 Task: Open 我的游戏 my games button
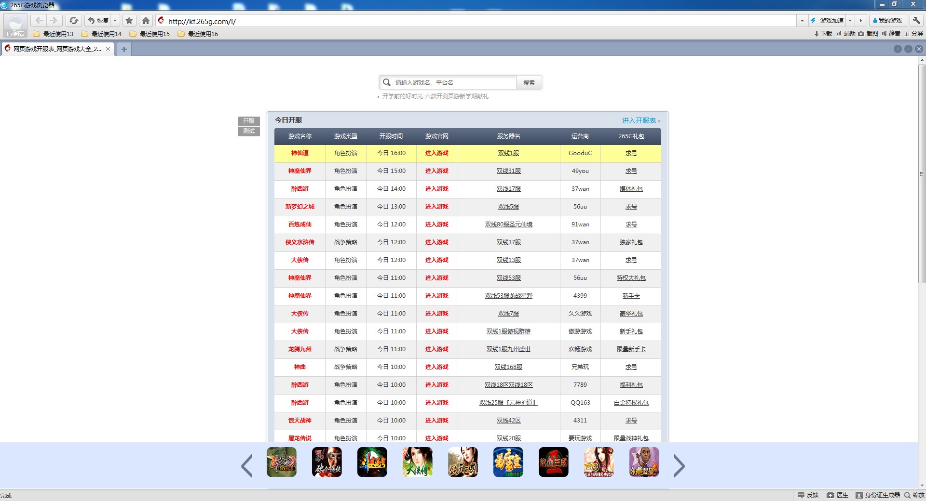point(887,21)
